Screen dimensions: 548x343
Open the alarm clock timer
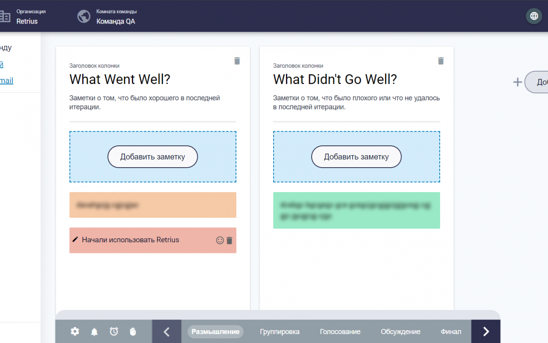(x=114, y=331)
